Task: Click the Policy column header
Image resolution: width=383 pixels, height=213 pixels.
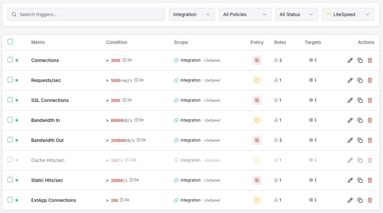Action: click(257, 42)
